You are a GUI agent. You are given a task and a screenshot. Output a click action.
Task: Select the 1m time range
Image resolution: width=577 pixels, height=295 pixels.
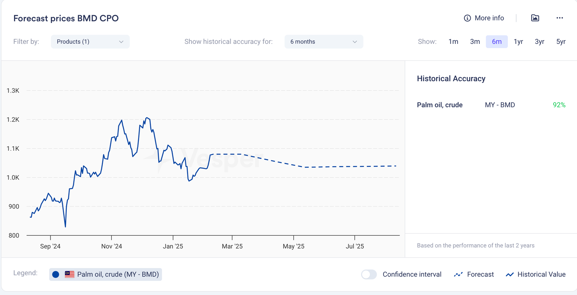(x=453, y=42)
